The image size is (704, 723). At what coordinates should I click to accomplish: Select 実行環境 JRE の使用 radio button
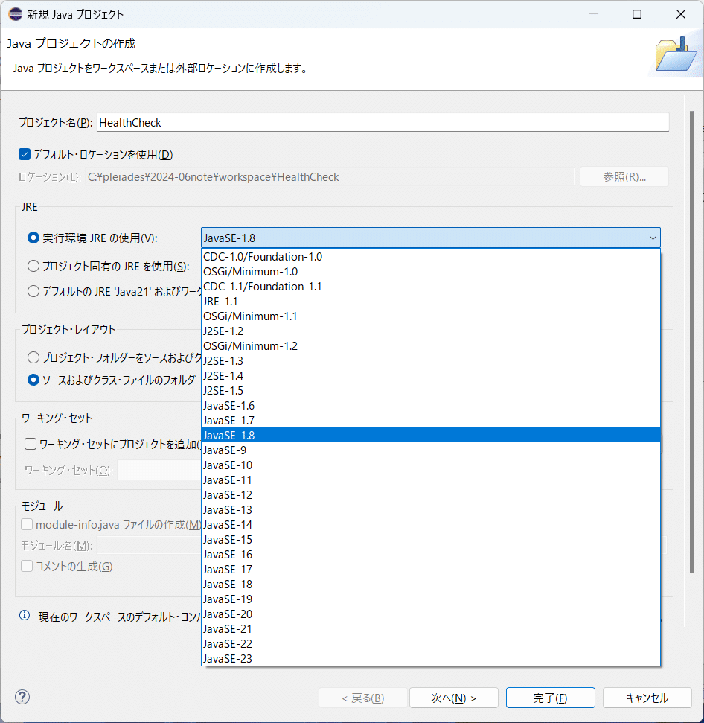33,238
